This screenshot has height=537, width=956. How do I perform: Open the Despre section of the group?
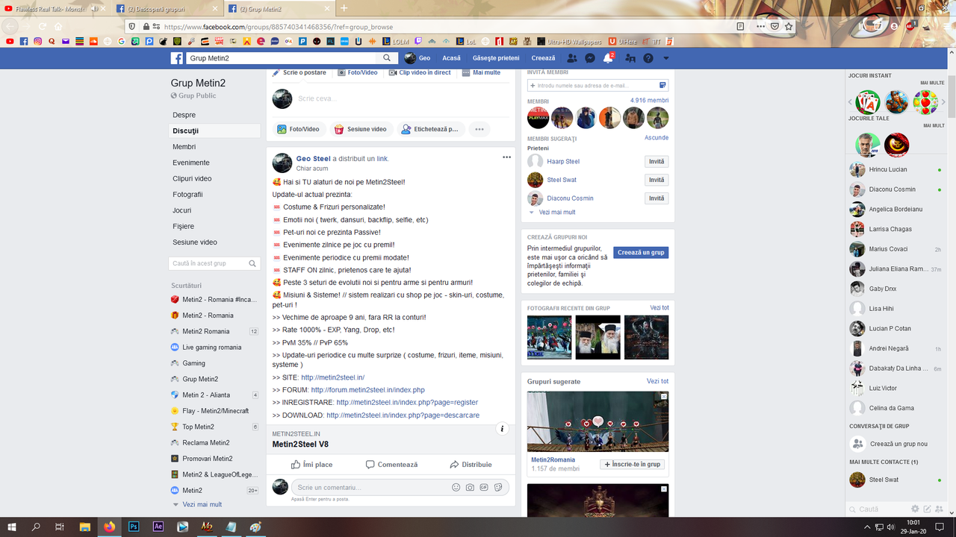[x=184, y=115]
